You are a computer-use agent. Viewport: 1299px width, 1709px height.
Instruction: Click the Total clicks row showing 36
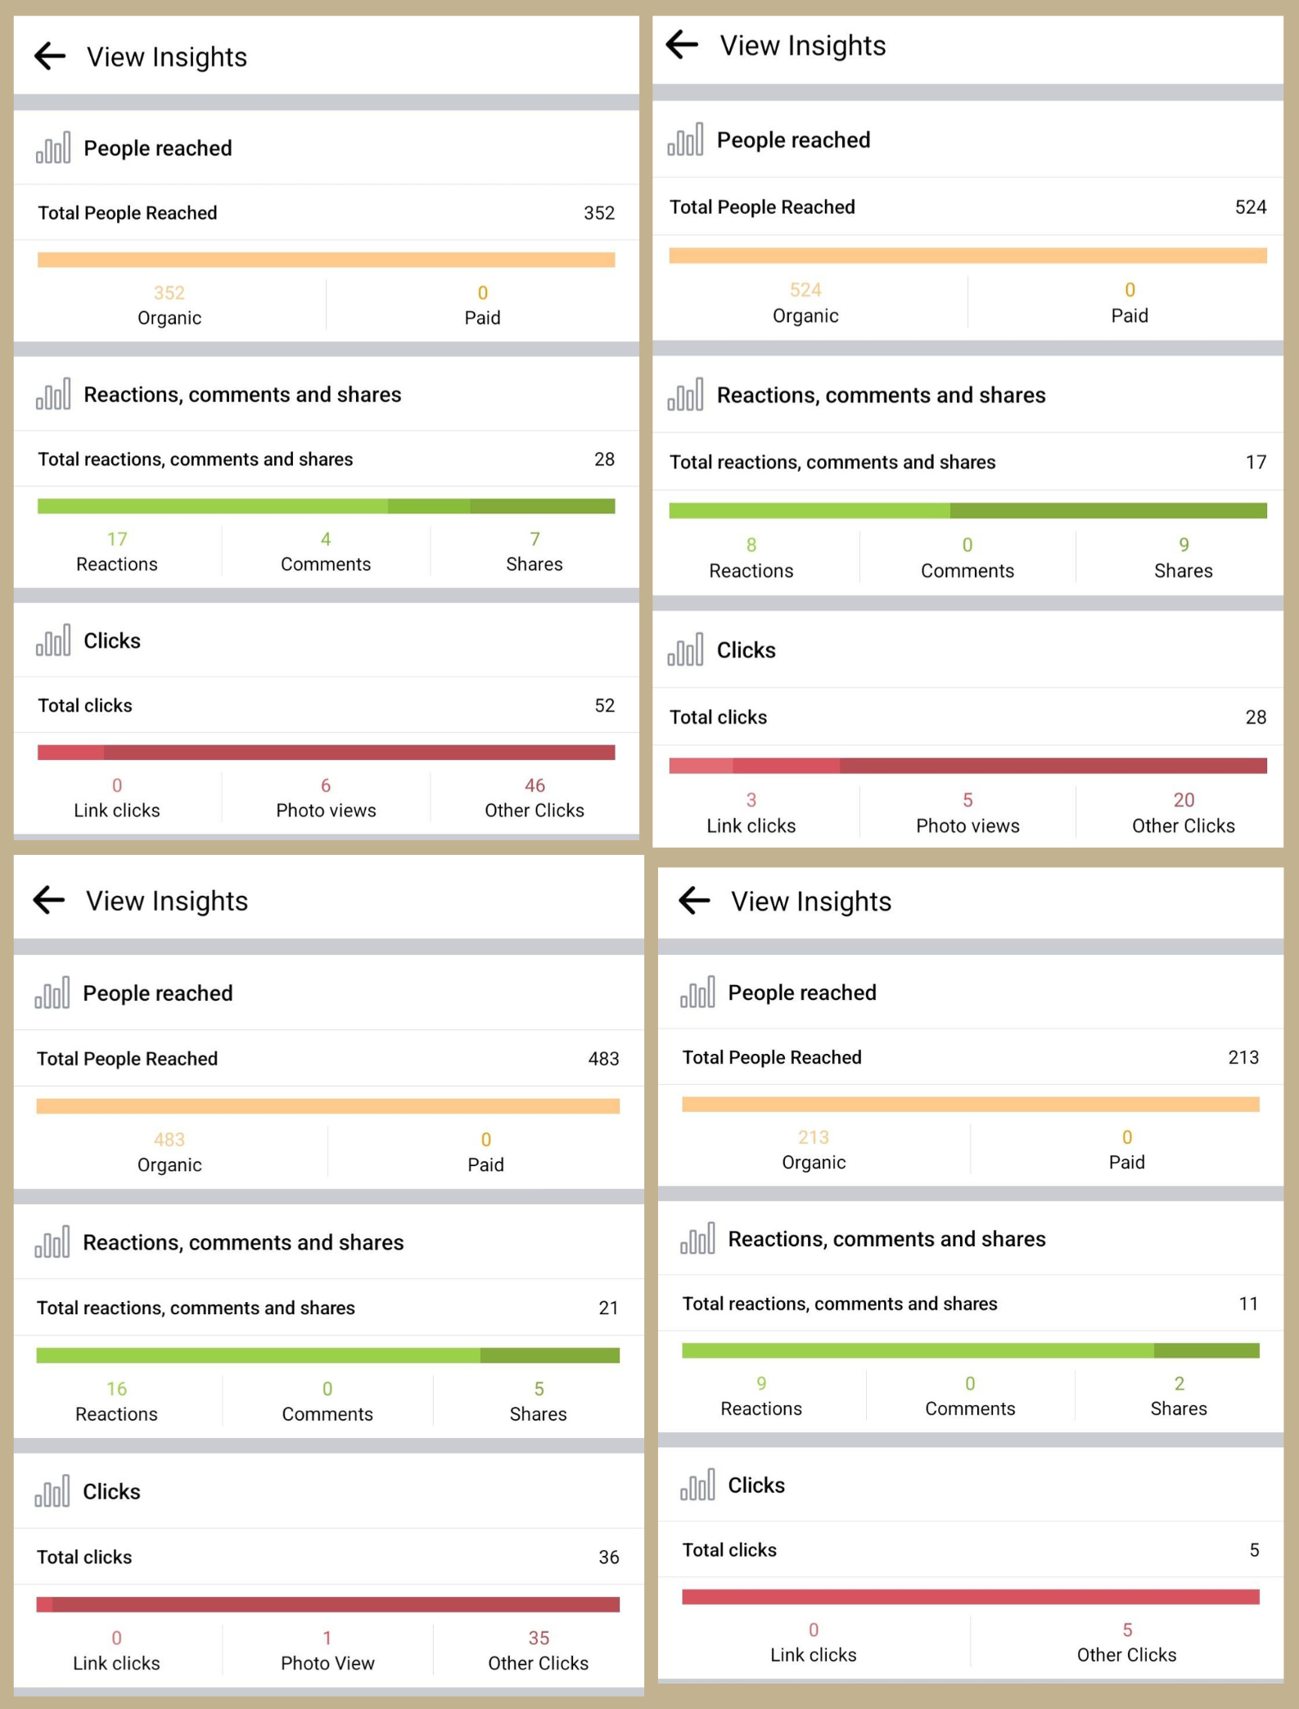(x=327, y=1557)
